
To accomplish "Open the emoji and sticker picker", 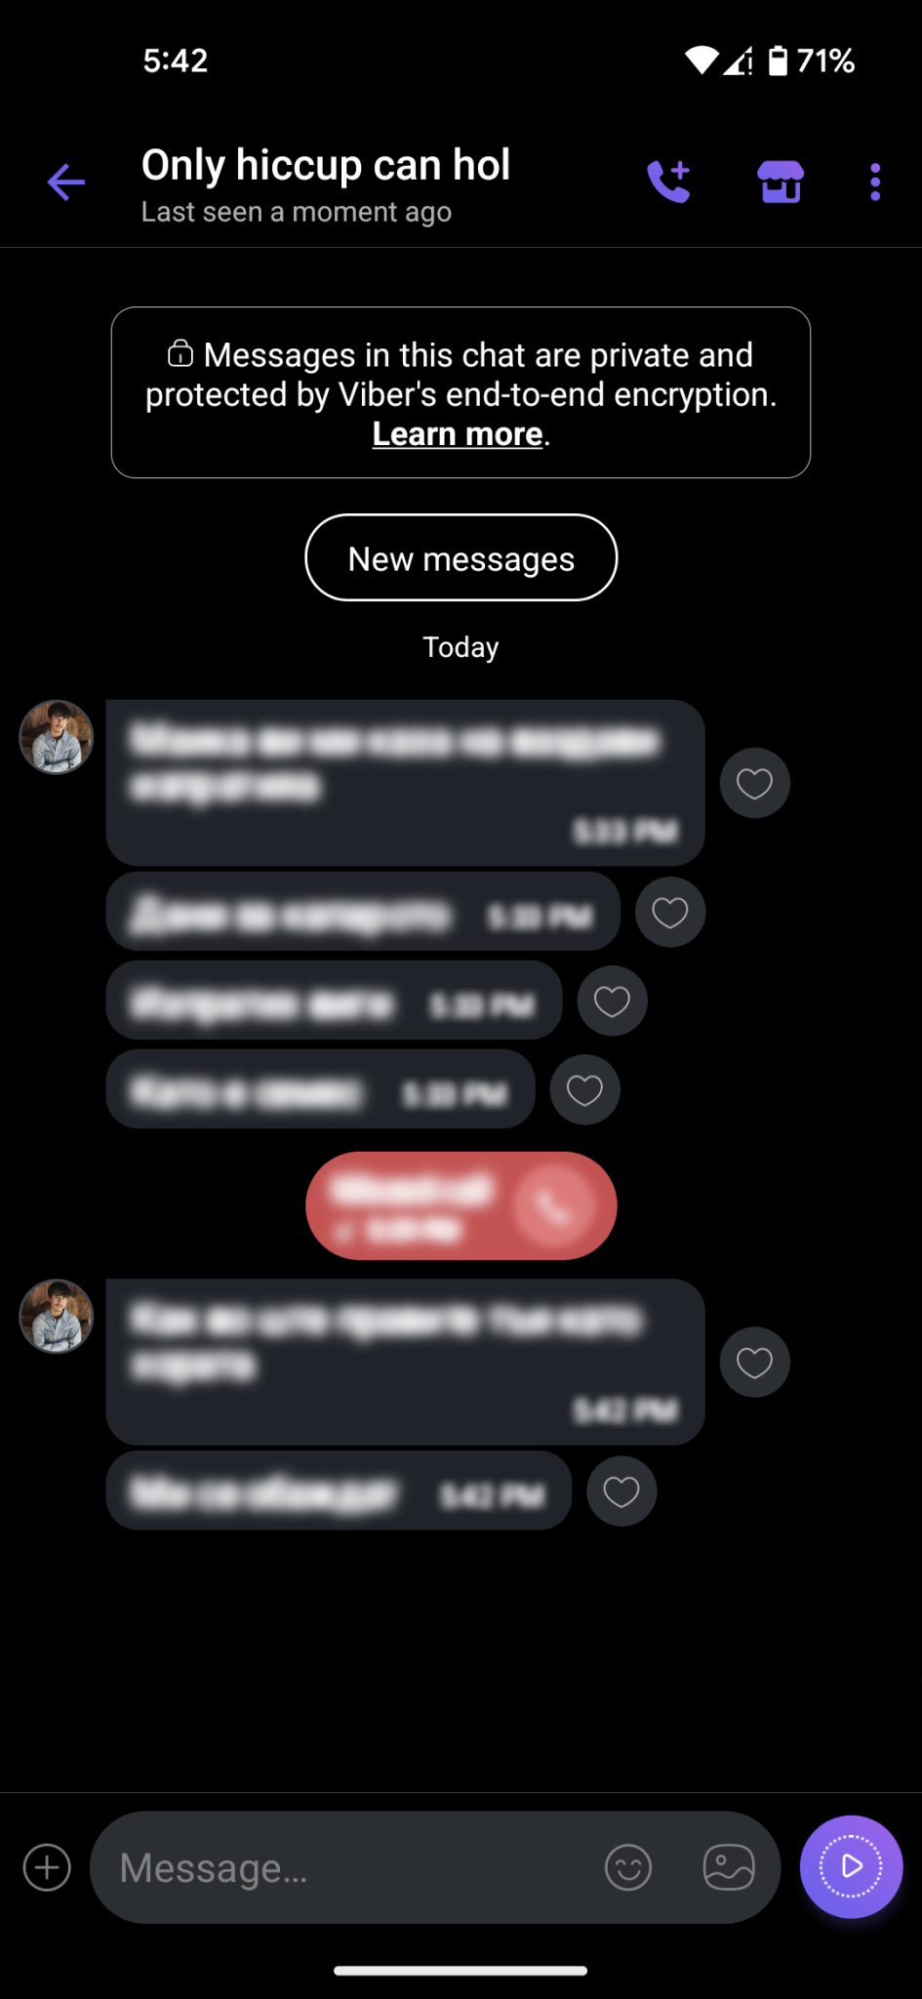I will coord(628,1868).
